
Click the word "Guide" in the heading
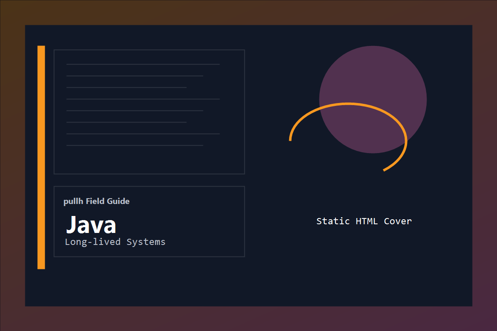pyautogui.click(x=118, y=201)
